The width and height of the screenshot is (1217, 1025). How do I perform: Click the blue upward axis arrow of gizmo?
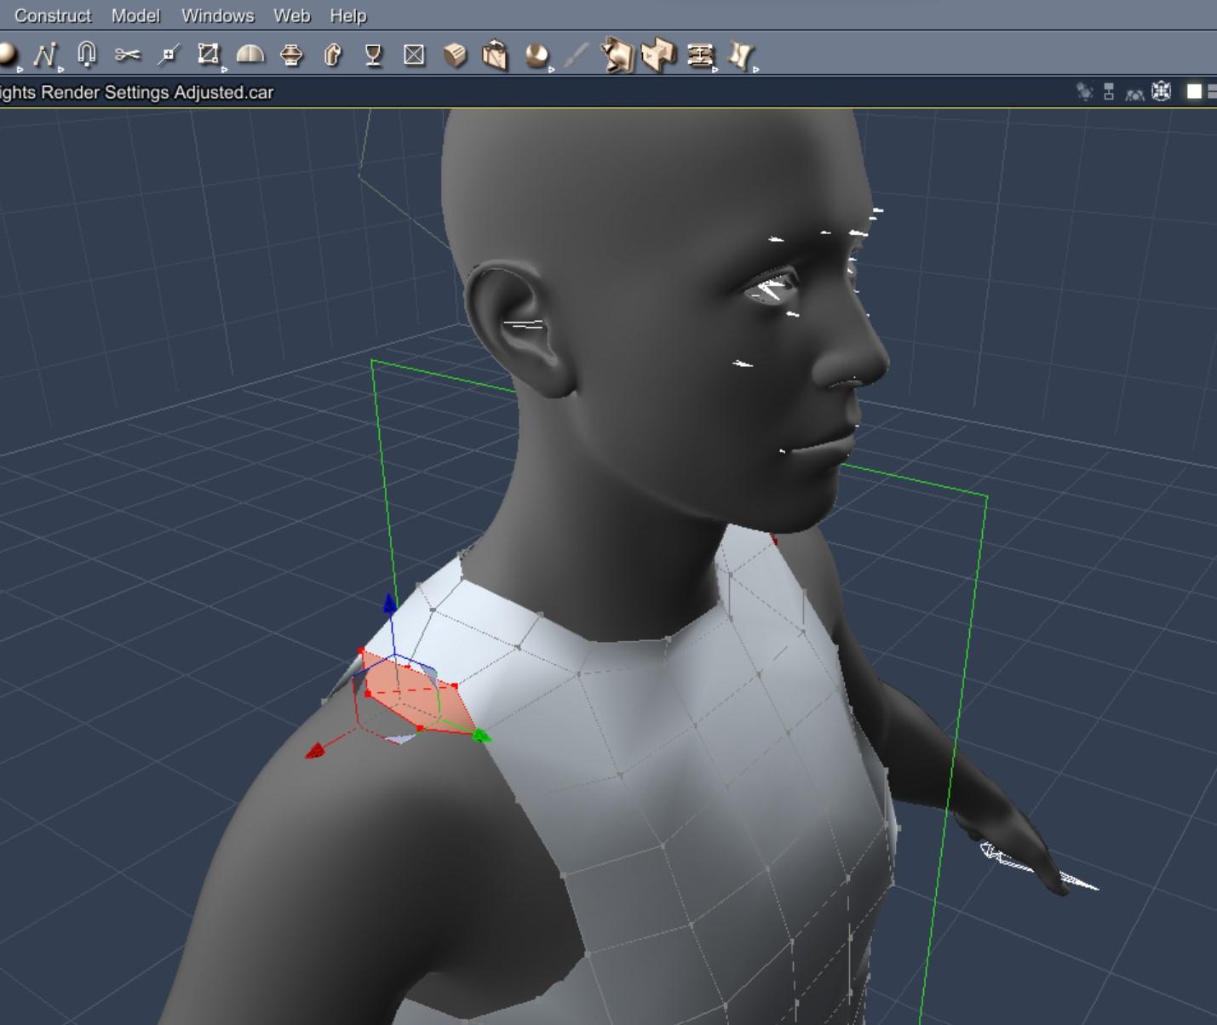tap(390, 604)
